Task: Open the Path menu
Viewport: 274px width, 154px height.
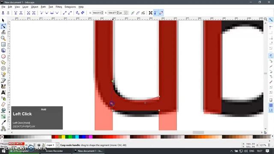Action: pos(43,7)
